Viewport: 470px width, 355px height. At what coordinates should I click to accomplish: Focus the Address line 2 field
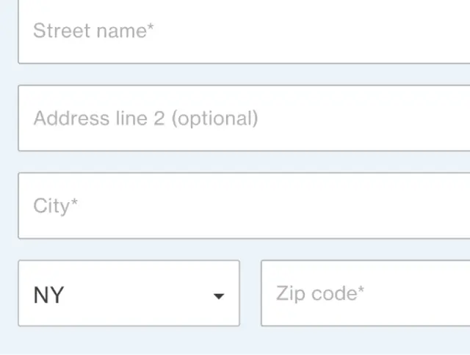coord(244,118)
